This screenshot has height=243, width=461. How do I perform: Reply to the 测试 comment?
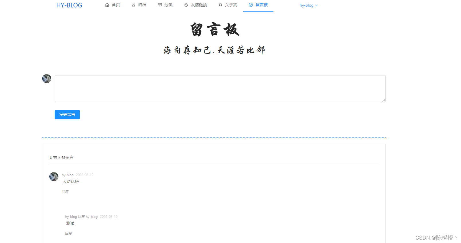pos(69,234)
